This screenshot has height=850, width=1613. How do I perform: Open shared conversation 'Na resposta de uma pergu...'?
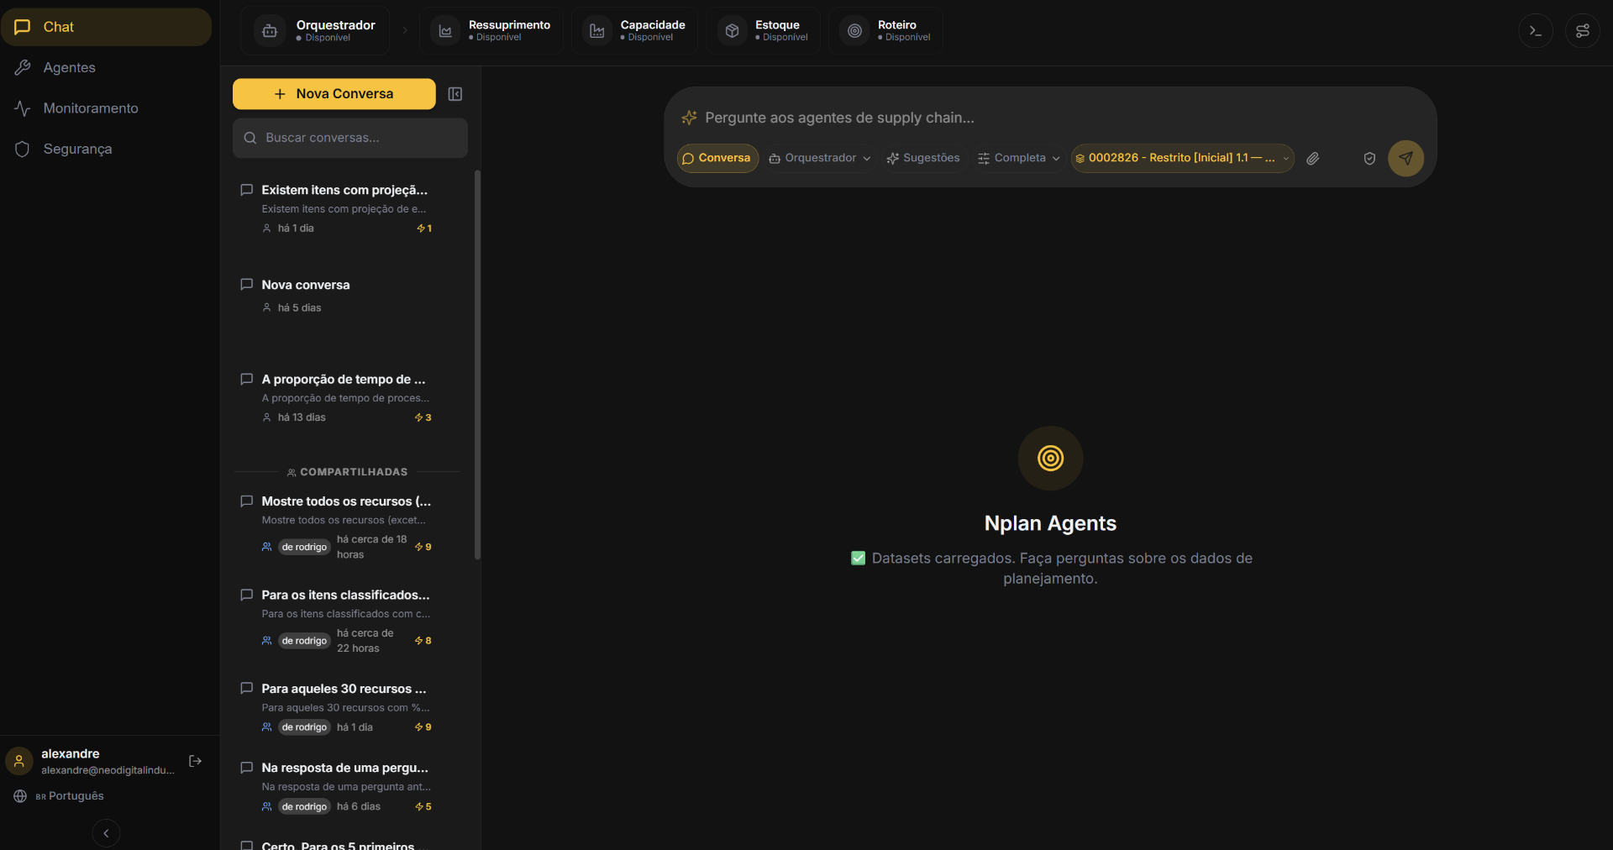pyautogui.click(x=349, y=786)
